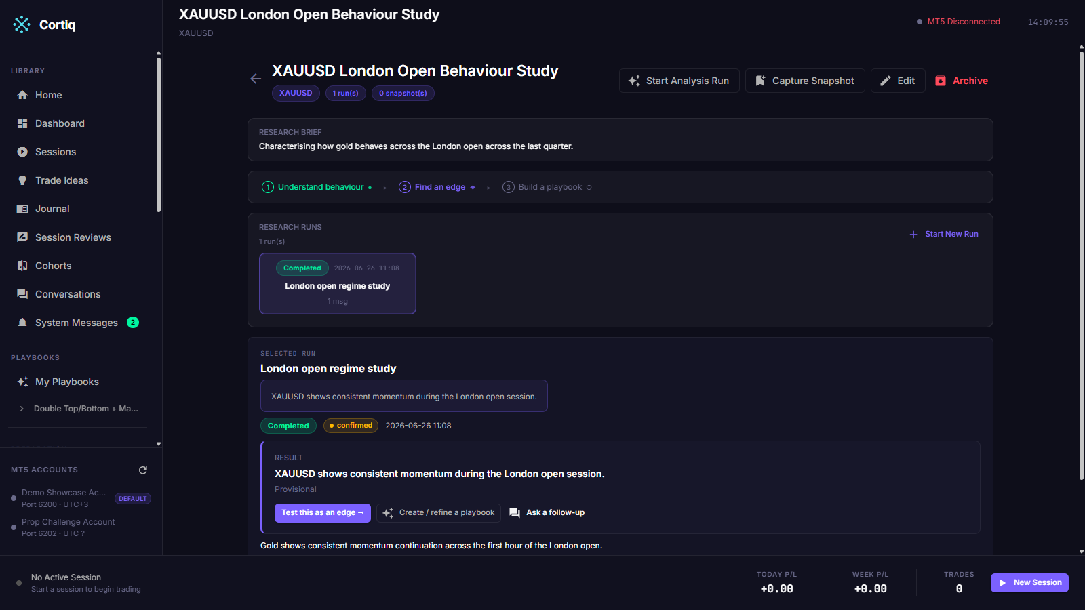Select the Find an edge step
Screen dimensions: 1085x610
point(437,187)
